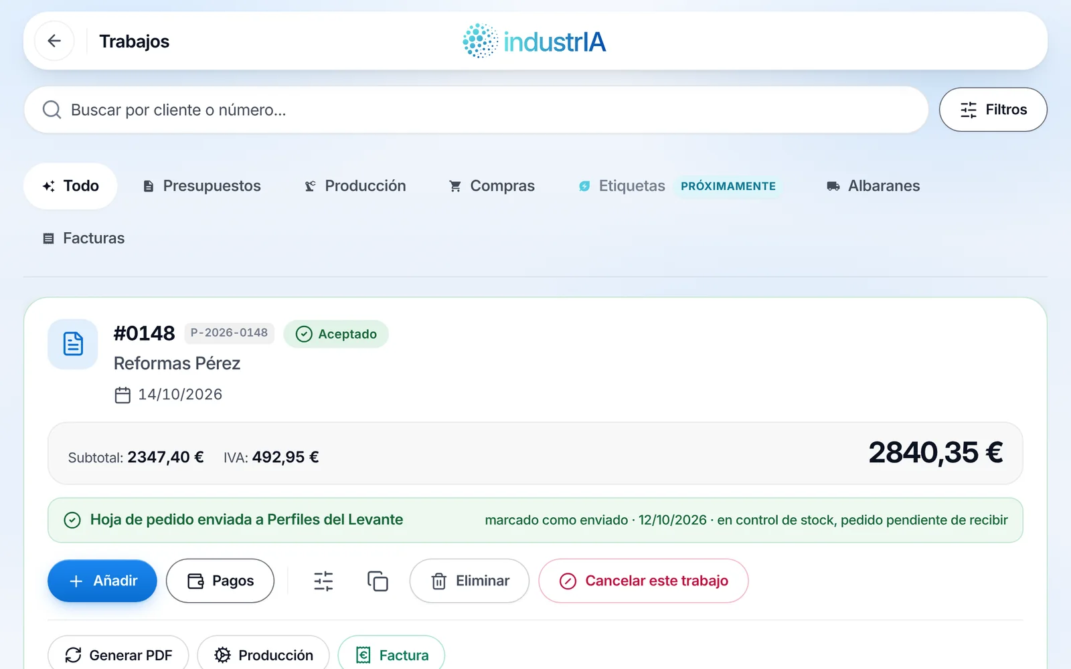
Task: Click the document icon of job #0148
Action: click(x=73, y=344)
